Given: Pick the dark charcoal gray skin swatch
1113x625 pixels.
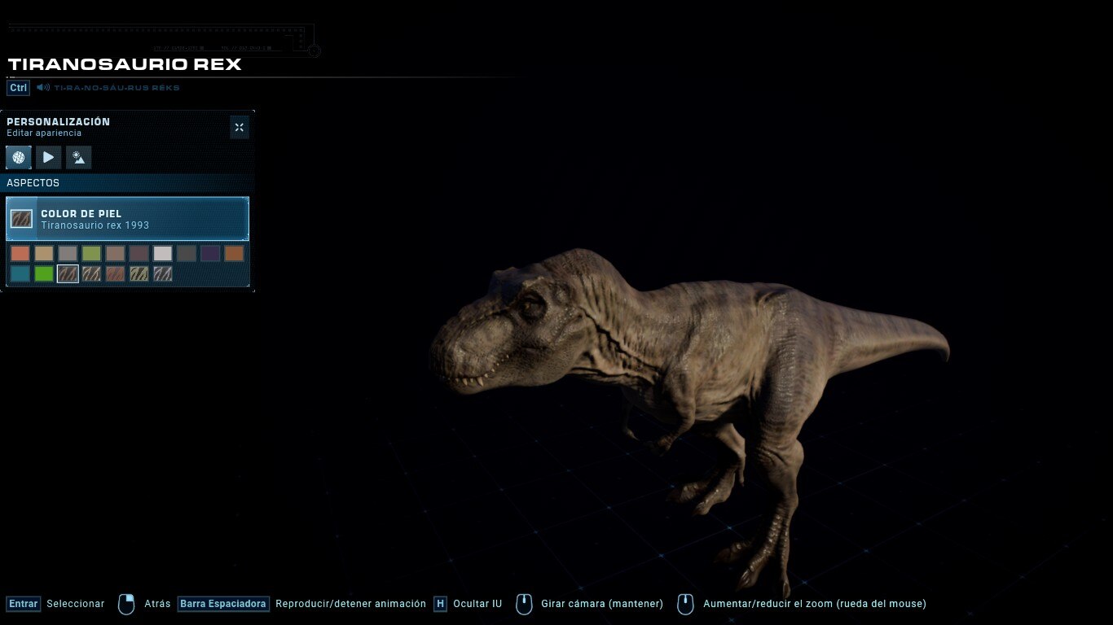Looking at the screenshot, I should coord(187,253).
